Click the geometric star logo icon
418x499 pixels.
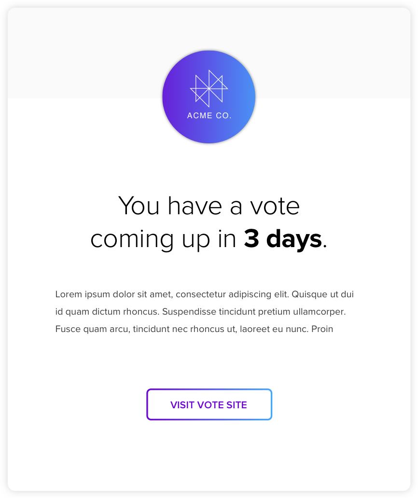(209, 88)
